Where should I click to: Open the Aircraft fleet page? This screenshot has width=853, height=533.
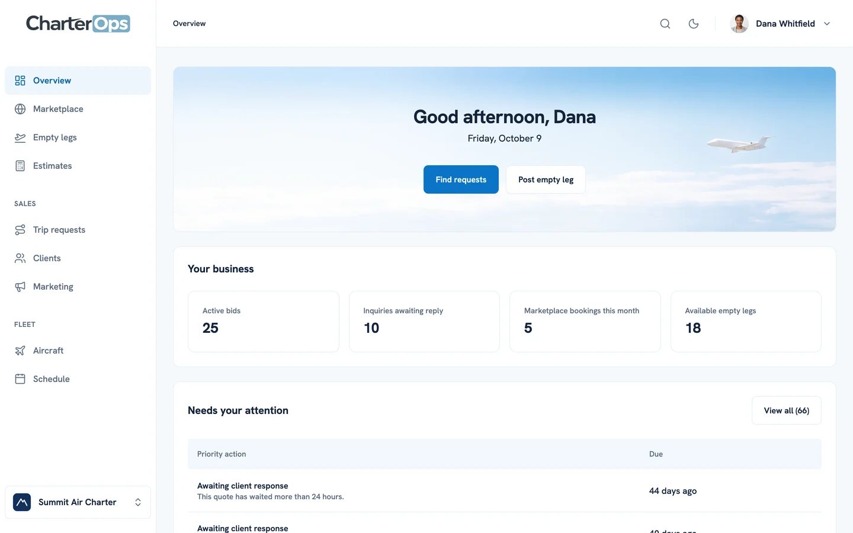(78, 351)
